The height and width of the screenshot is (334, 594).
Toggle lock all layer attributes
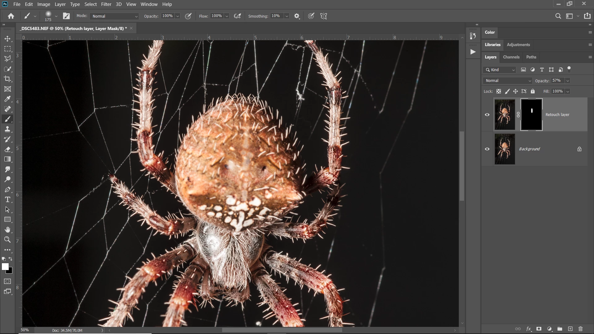coord(532,91)
